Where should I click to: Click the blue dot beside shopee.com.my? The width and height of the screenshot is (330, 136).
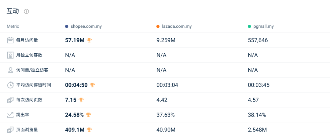(67, 27)
